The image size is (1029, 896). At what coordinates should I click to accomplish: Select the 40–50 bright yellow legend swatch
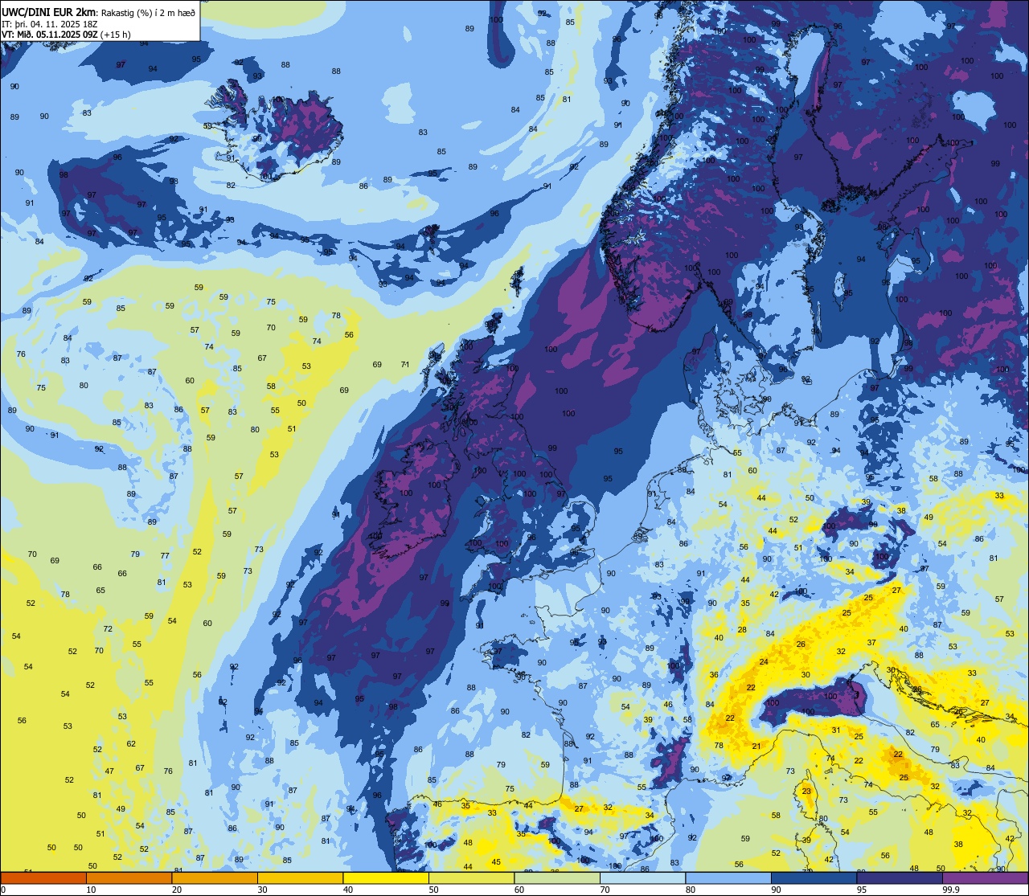pyautogui.click(x=386, y=878)
